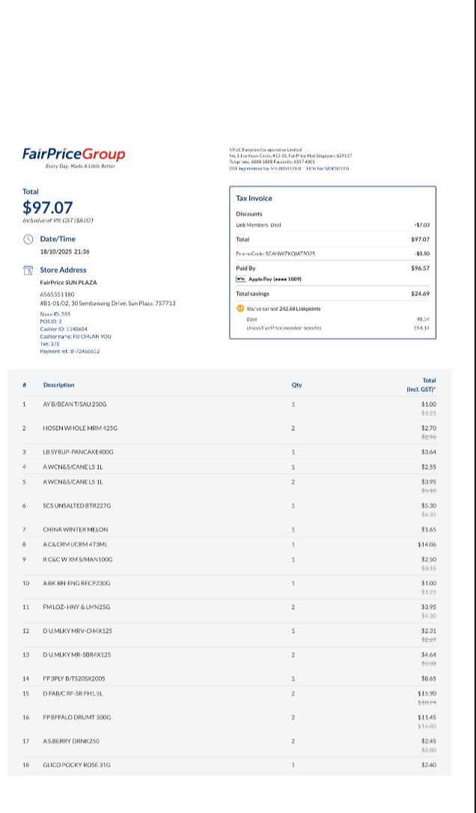Viewport: 476px width, 813px height.
Task: Select the 'D U.MLKY MRV-CH4X125' item
Action: (x=78, y=631)
